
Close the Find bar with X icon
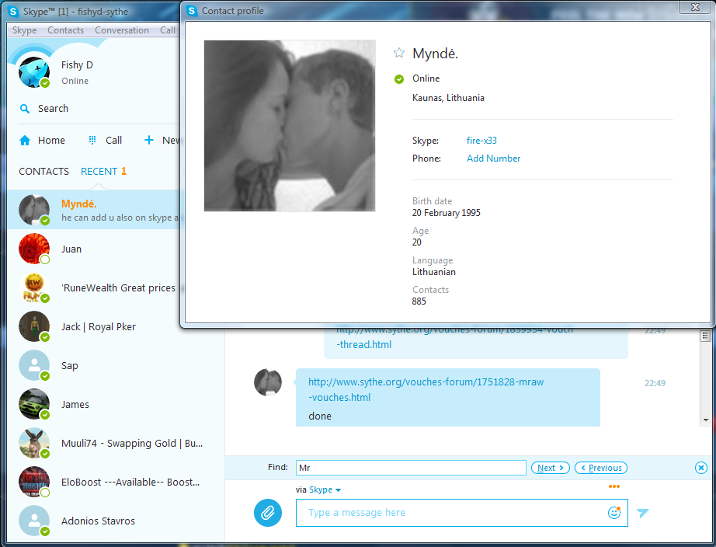click(x=701, y=468)
